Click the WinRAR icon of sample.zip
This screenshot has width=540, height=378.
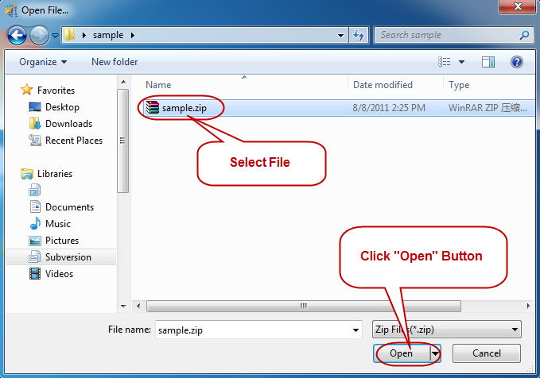153,107
